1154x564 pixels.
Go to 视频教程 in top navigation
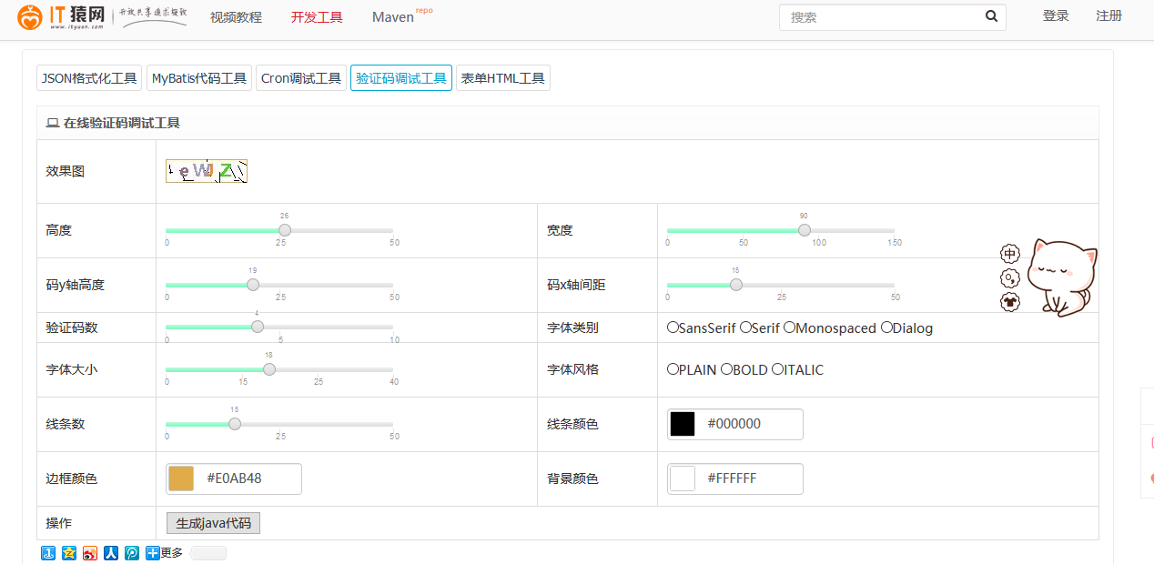pos(236,17)
